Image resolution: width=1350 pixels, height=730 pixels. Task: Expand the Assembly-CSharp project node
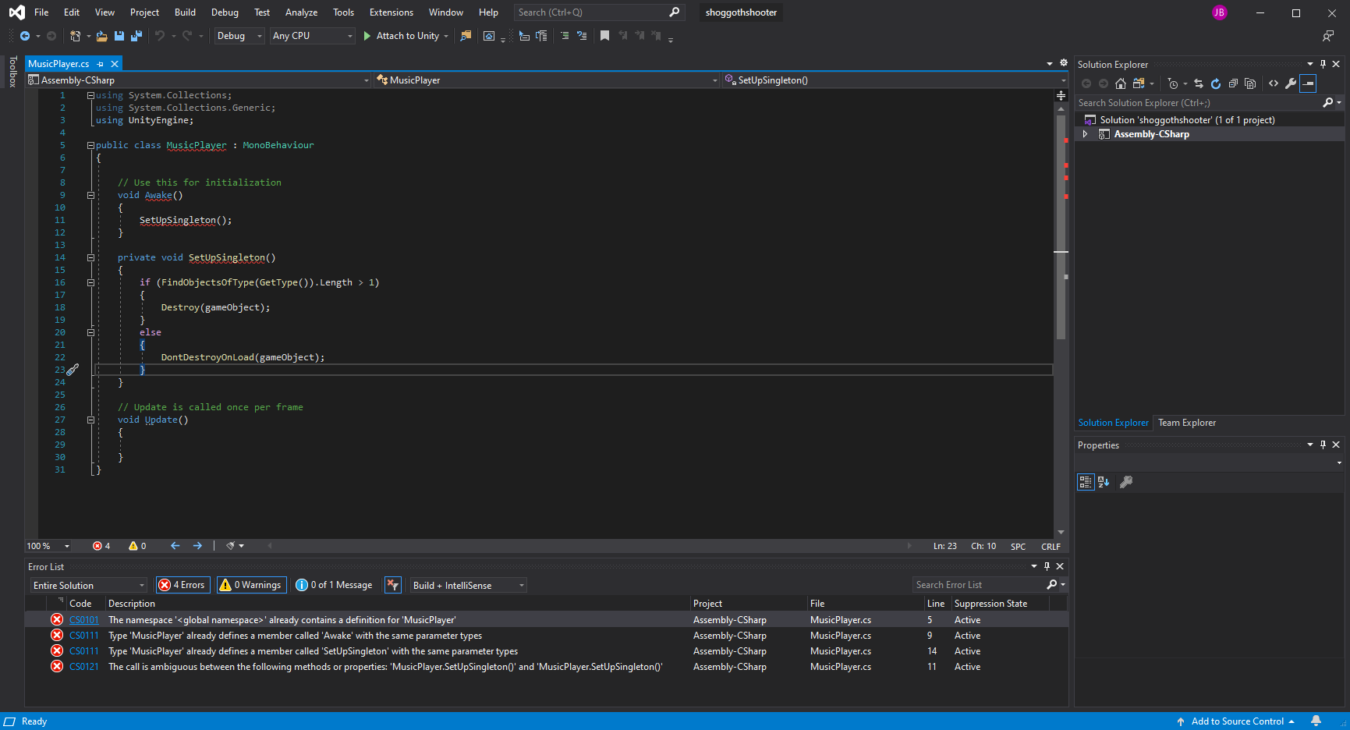[x=1086, y=133]
